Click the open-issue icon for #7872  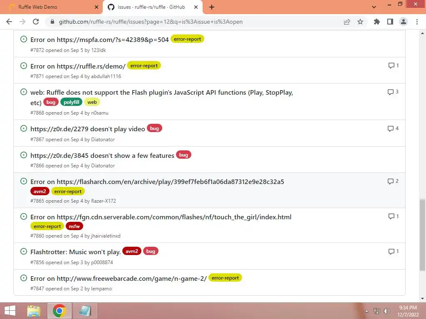24,39
